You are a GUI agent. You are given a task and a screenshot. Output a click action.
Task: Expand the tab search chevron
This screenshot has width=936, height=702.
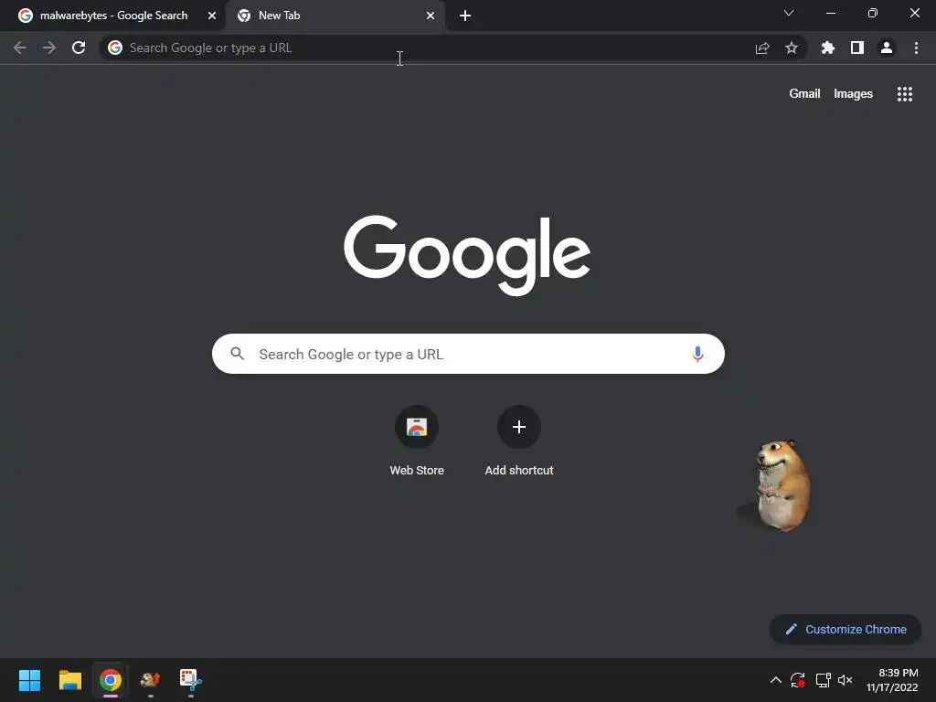[789, 13]
